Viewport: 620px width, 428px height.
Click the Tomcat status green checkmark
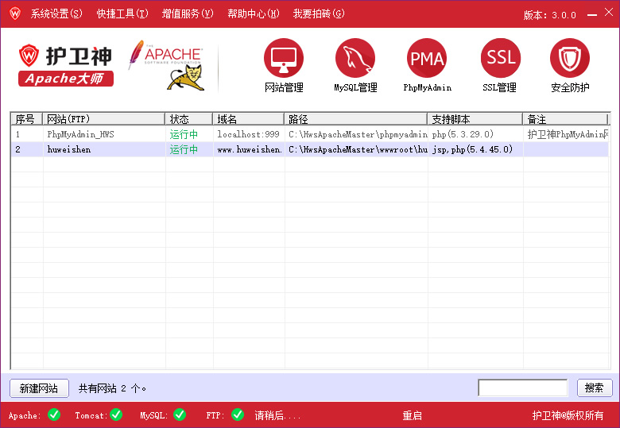[116, 415]
